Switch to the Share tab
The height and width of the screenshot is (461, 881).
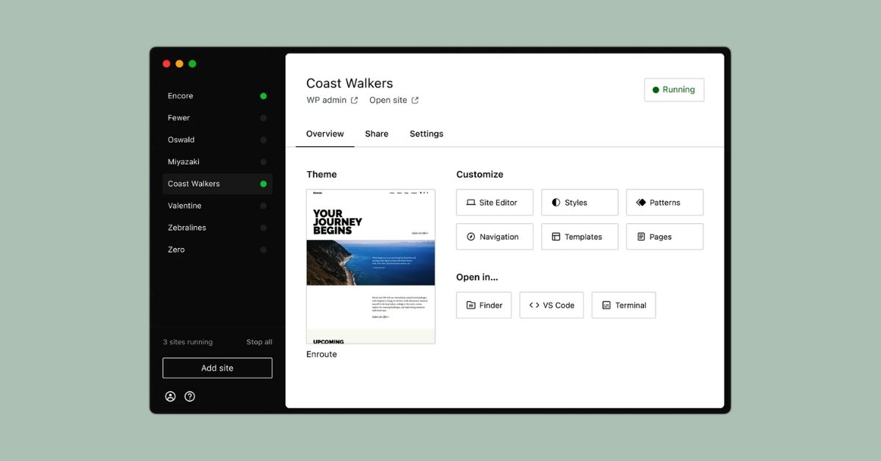pyautogui.click(x=377, y=134)
